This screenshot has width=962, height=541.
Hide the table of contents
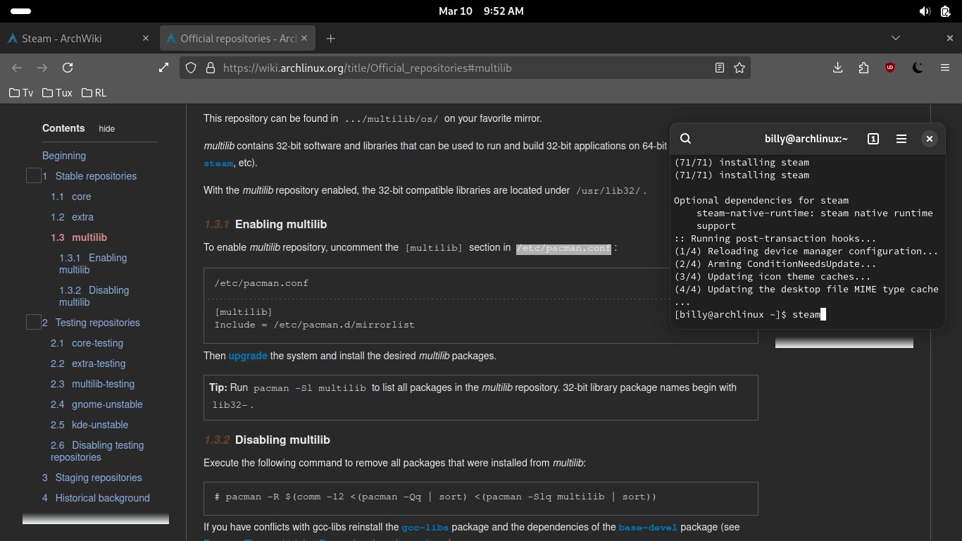coord(106,129)
